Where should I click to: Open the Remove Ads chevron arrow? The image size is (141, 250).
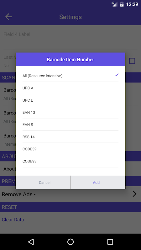tap(134, 194)
